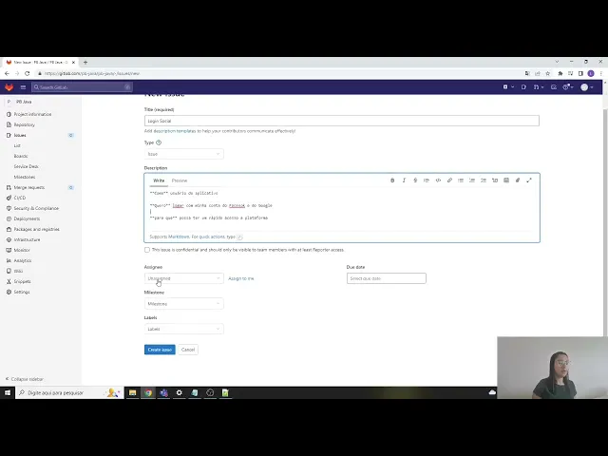The height and width of the screenshot is (456, 608).
Task: Open File Explorer from the taskbar
Action: coord(133,392)
